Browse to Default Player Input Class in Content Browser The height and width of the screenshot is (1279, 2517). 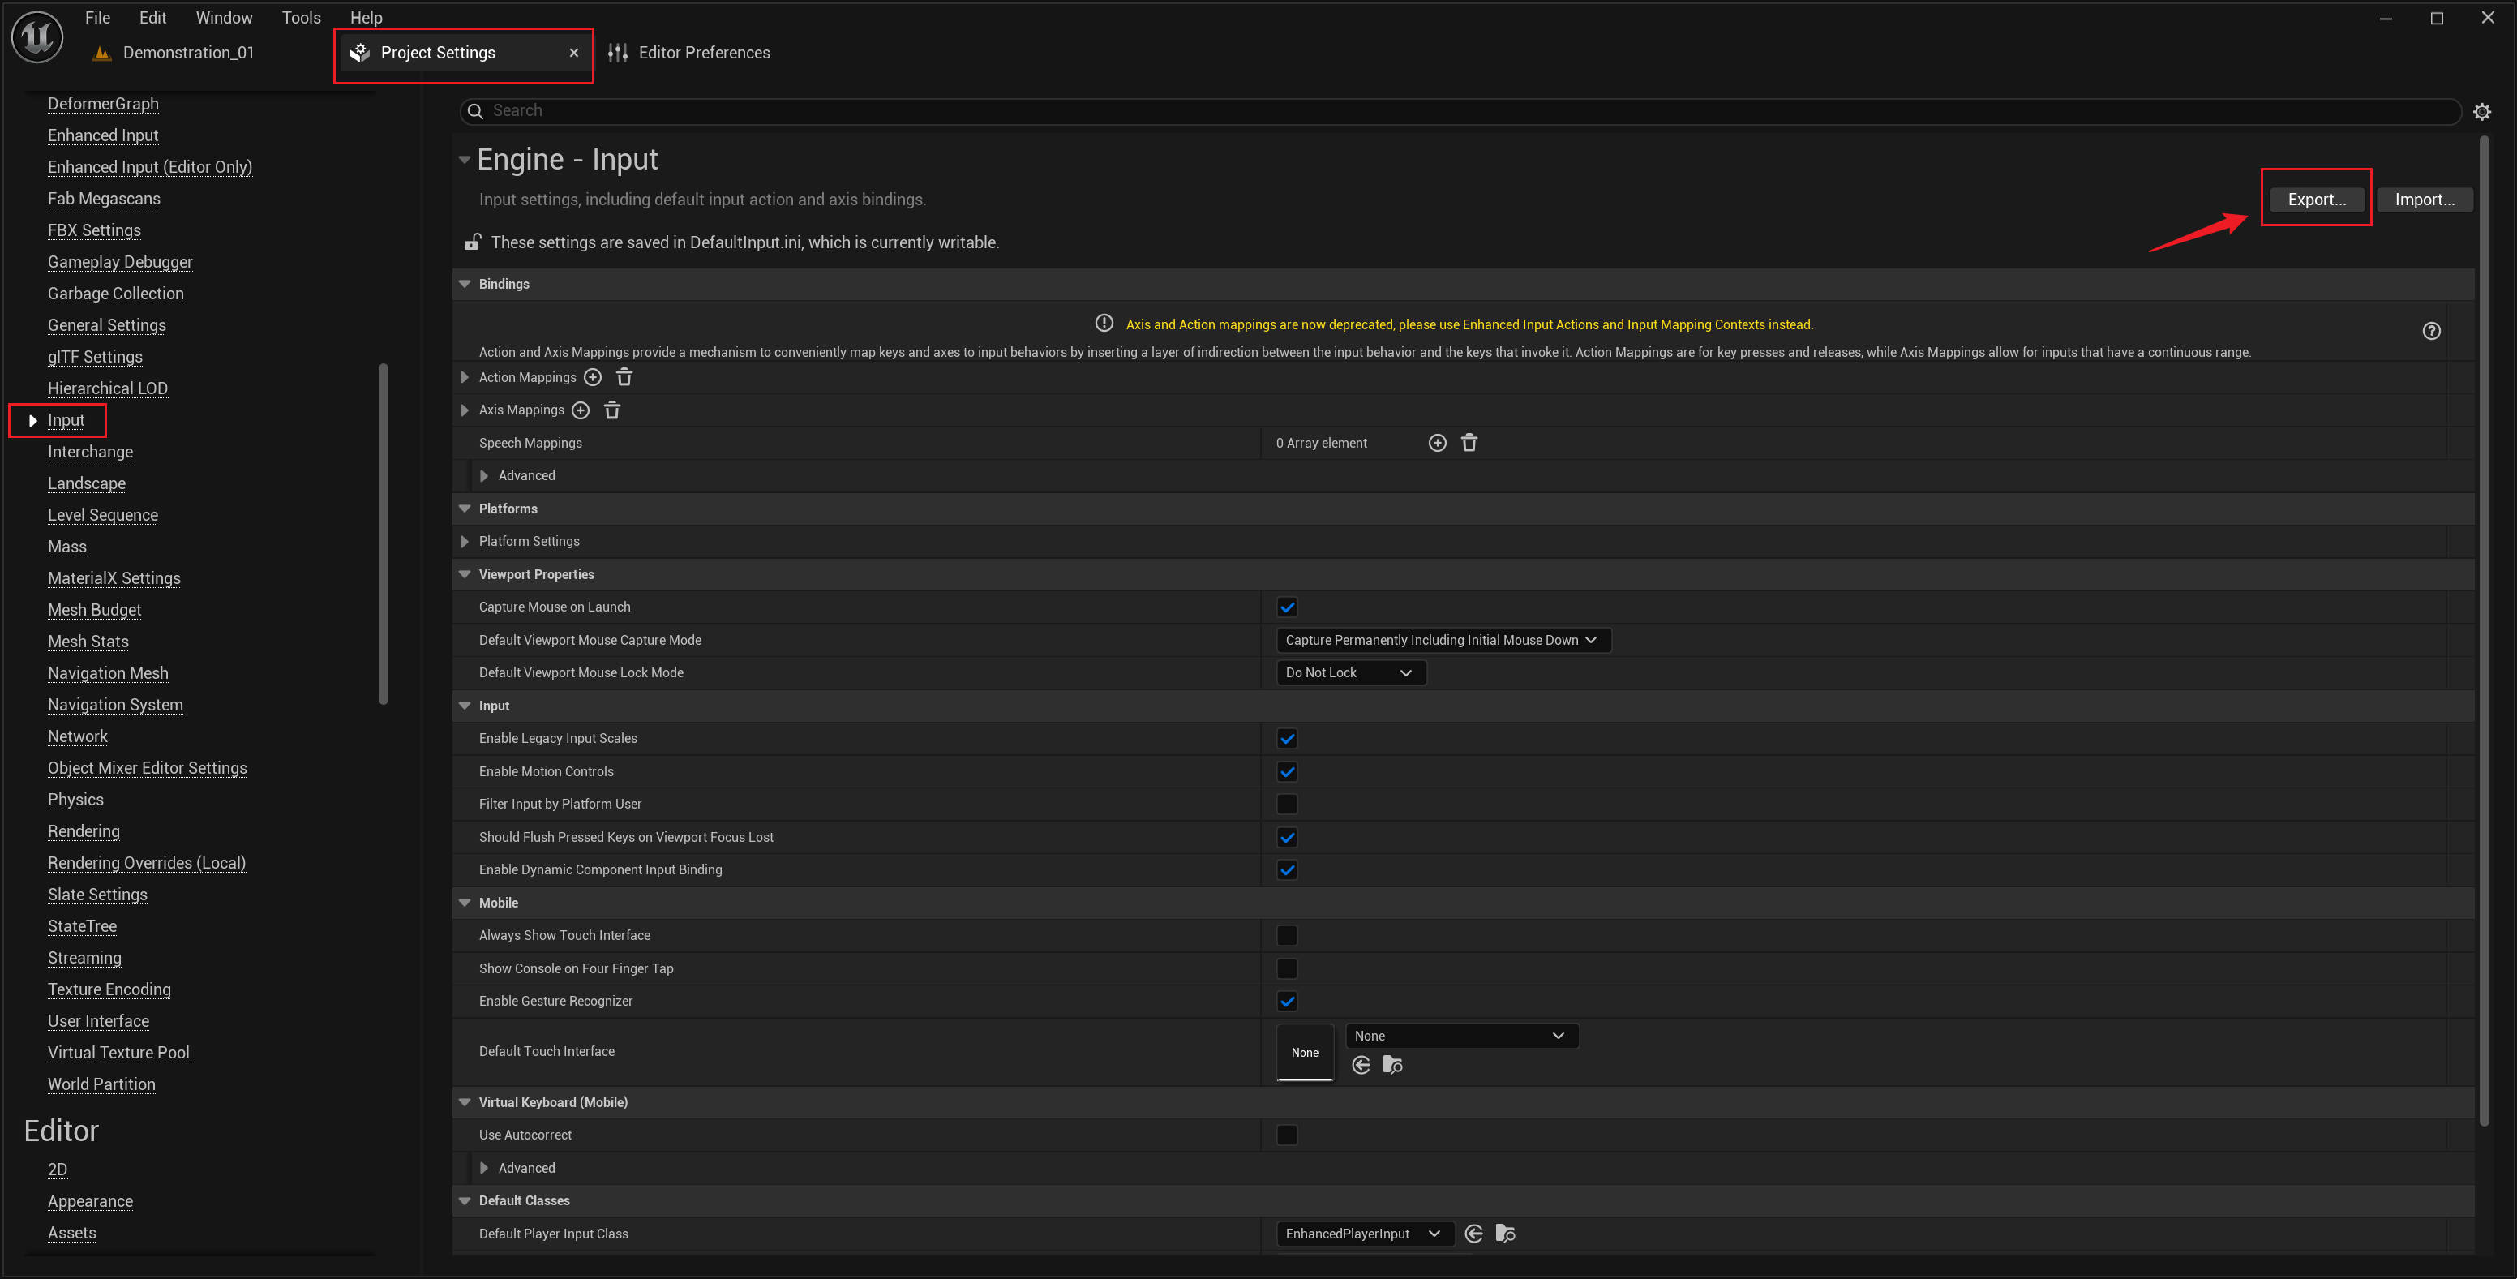click(x=1505, y=1234)
